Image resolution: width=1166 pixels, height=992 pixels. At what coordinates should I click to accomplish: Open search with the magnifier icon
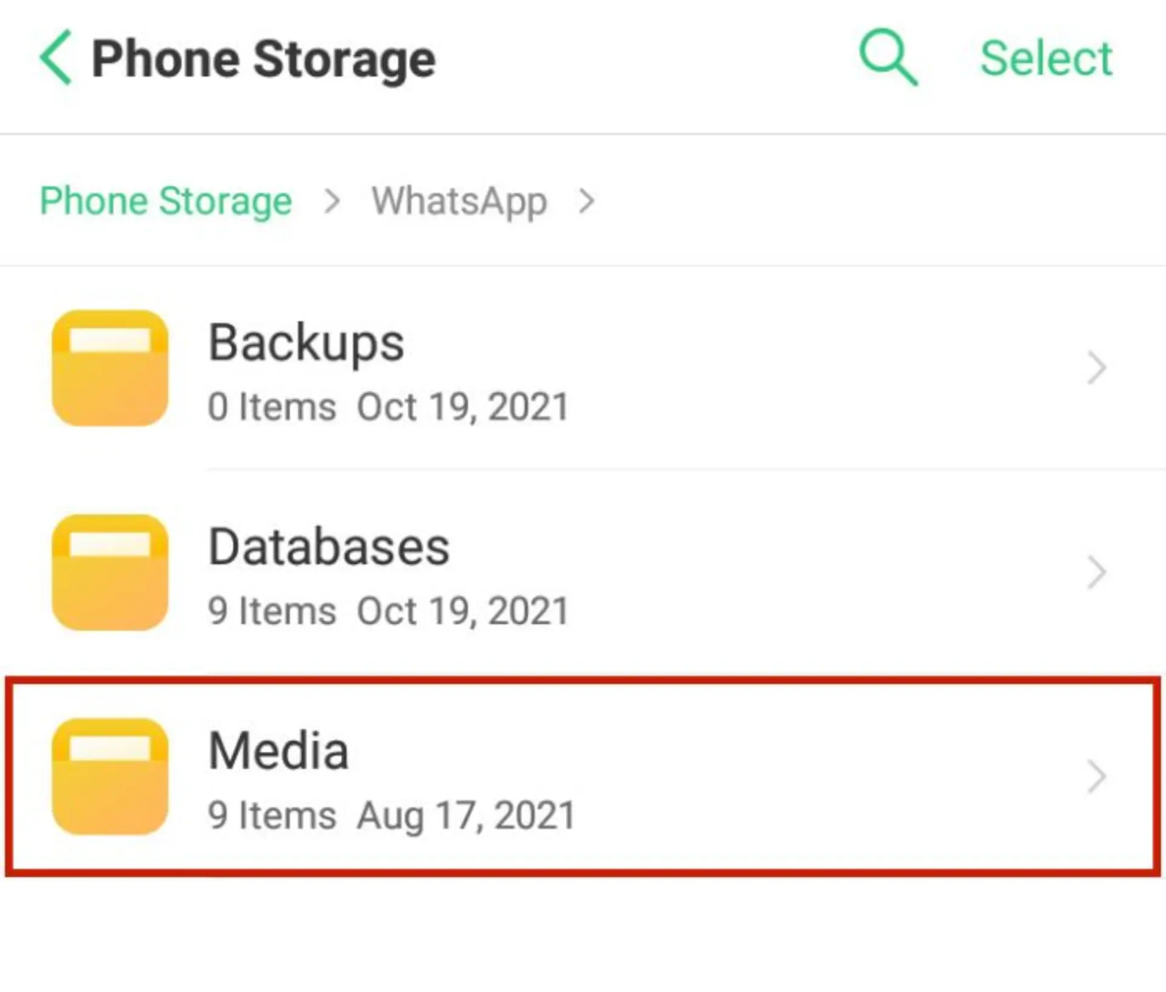tap(888, 57)
